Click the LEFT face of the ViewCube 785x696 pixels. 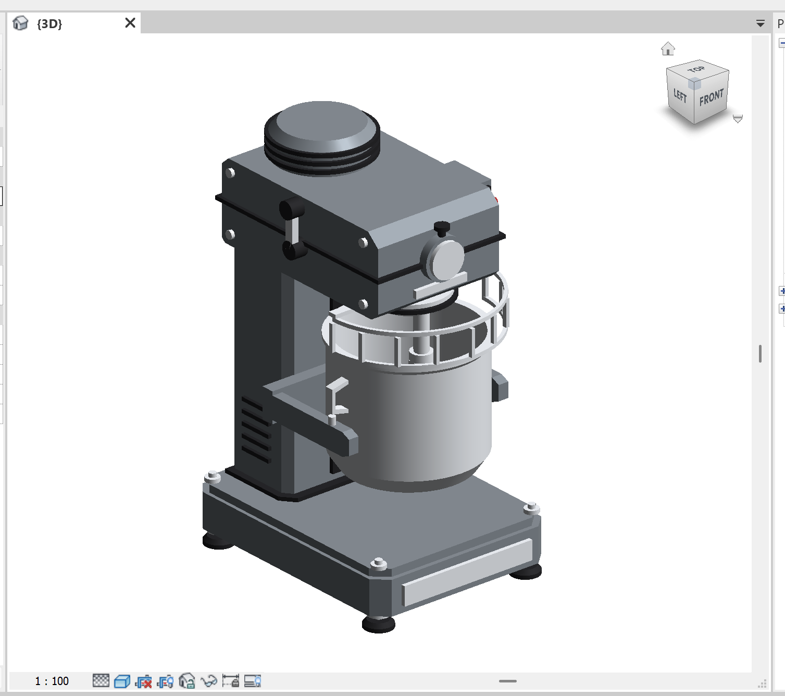(680, 95)
